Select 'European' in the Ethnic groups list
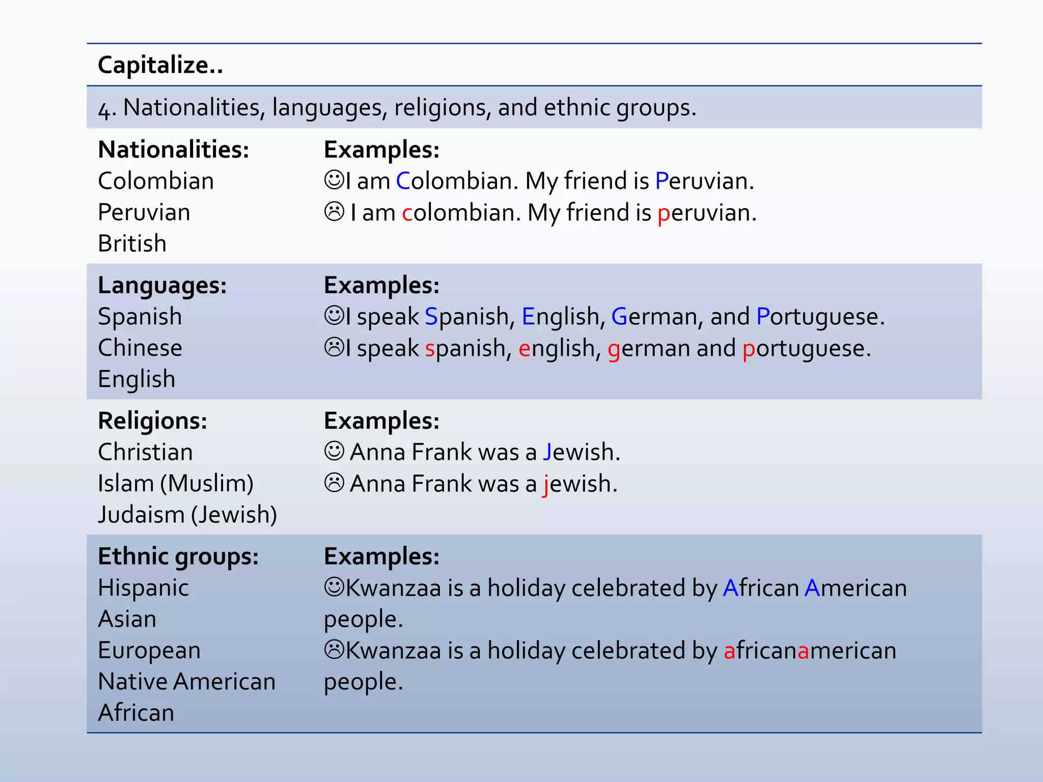 149,651
